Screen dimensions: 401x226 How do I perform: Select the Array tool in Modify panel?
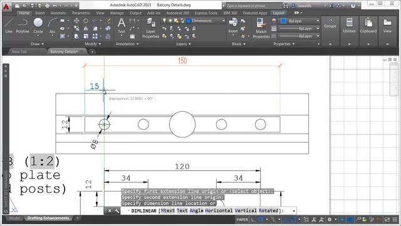click(x=95, y=36)
